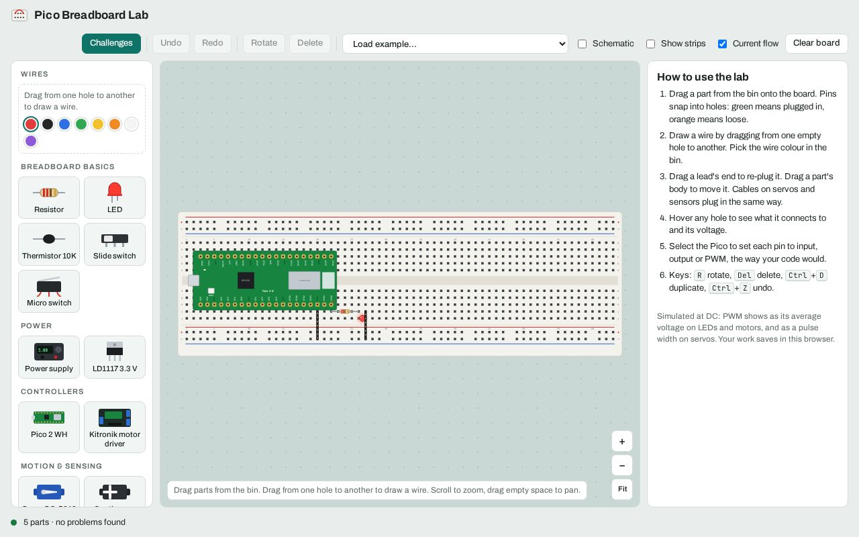The width and height of the screenshot is (859, 537).
Task: Choose the green wire colour swatch
Action: tap(81, 124)
